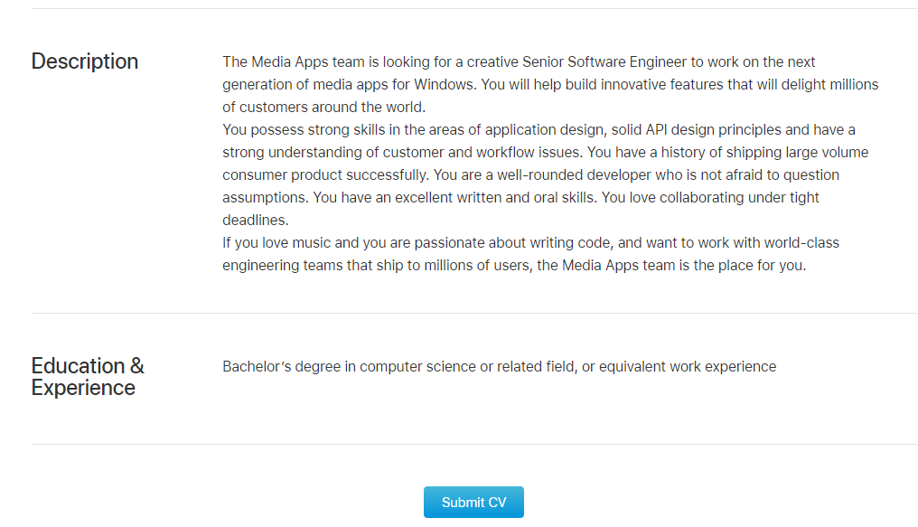Screen dimensions: 918x527
Task: Click the phrase "well-rounded developer"
Action: coord(565,174)
